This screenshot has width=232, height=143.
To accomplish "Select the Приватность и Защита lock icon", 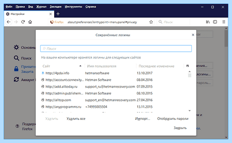I will pos(16,69).
